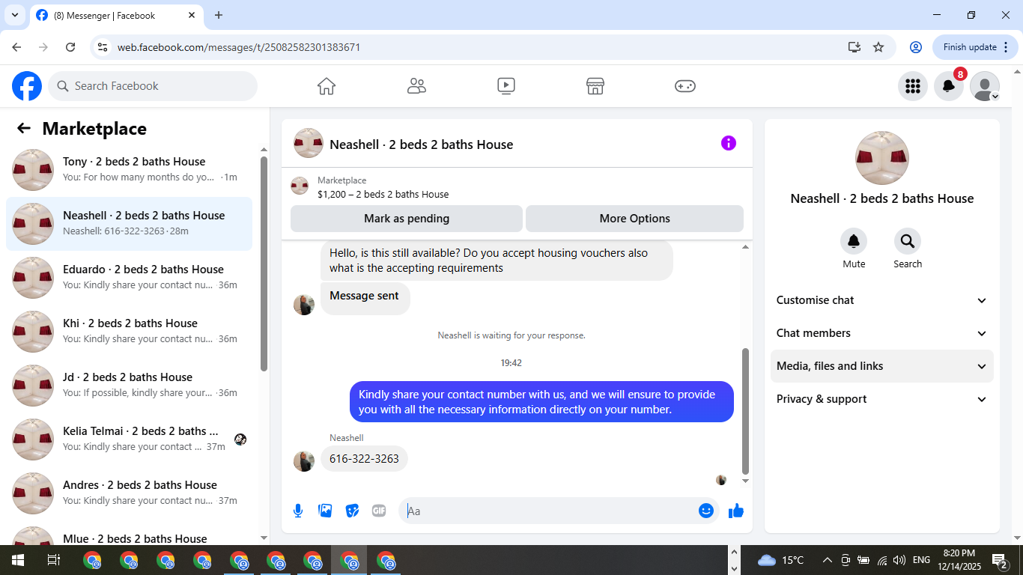Open the Gaming controller icon
This screenshot has height=575, width=1023.
point(685,86)
